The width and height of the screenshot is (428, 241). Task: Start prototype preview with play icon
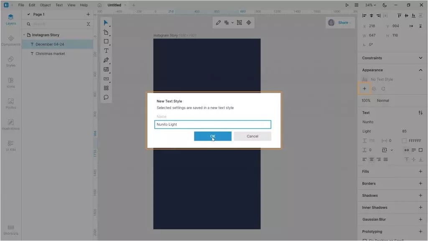[x=346, y=5]
